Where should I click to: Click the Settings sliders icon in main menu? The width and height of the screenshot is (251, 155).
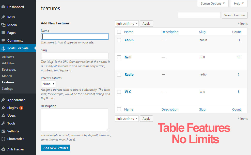click(x=3, y=131)
